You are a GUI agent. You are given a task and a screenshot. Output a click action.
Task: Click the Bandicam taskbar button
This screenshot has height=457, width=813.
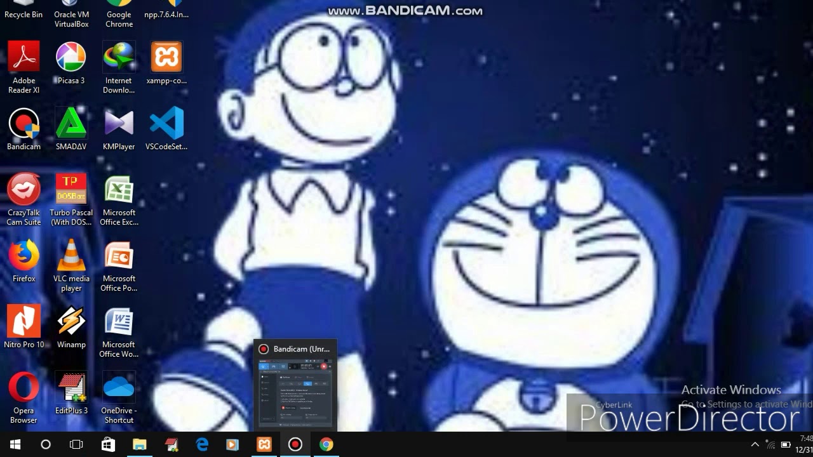(x=295, y=444)
